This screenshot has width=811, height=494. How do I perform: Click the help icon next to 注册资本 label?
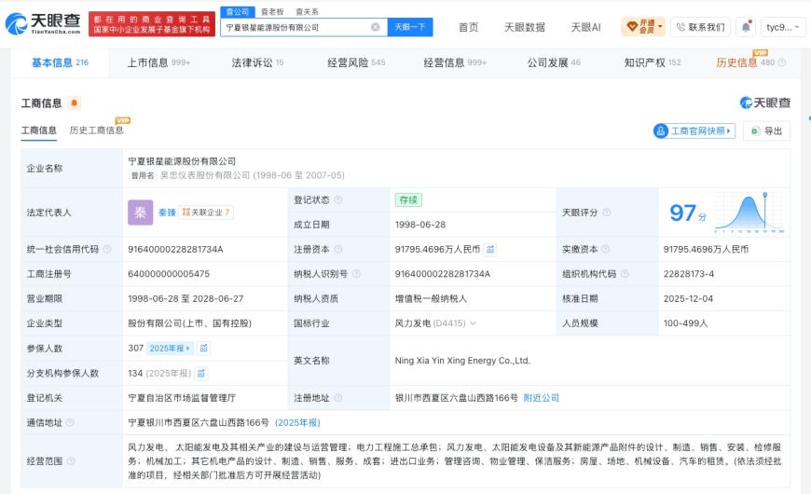coord(338,249)
